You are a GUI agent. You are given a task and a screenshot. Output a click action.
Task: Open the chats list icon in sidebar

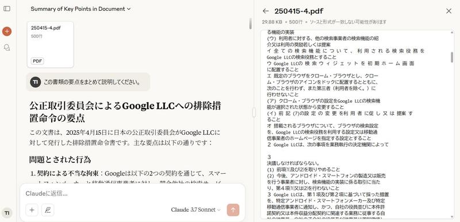coord(7,47)
